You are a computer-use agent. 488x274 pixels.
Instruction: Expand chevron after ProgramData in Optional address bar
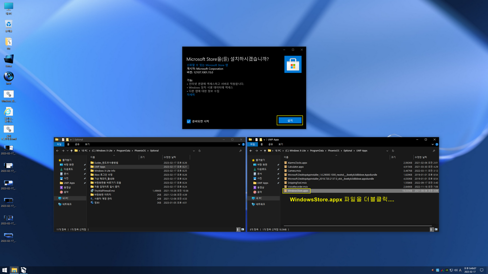[132, 151]
